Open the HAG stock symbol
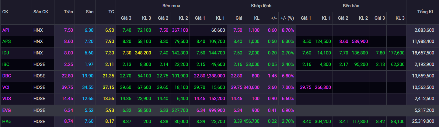 6,121
